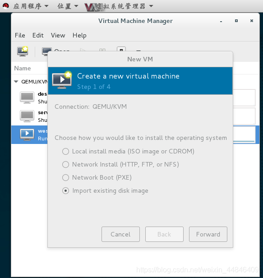
Task: Select the first shut-off VM monitor icon
Action: [x=27, y=97]
